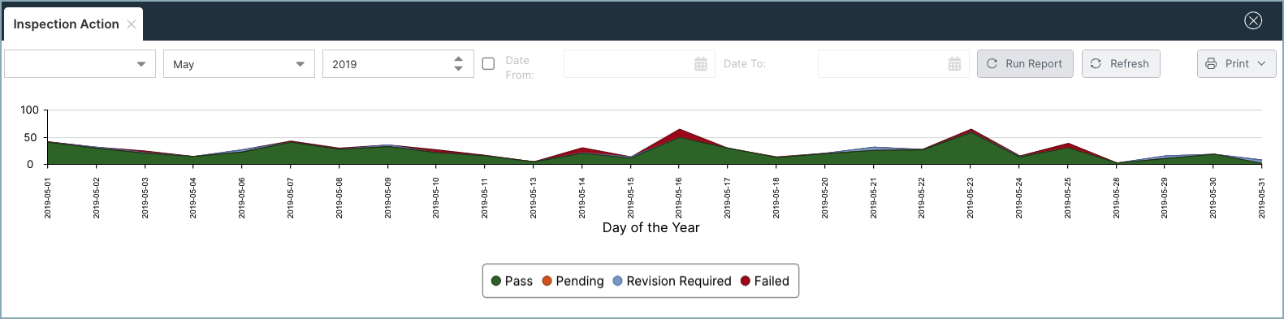Click the circled X close icon at top right
The width and height of the screenshot is (1284, 319).
1253,21
